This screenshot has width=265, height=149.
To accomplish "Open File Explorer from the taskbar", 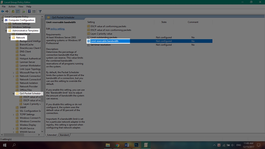I will (x=108, y=145).
